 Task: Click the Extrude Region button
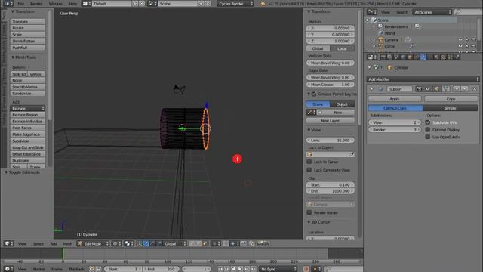click(x=28, y=115)
